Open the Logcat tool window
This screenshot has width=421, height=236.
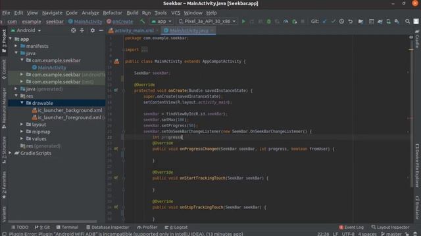pos(176,227)
